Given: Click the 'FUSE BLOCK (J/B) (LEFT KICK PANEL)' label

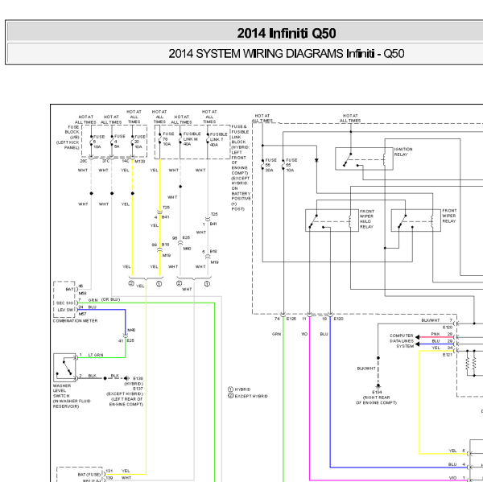Looking at the screenshot, I should [x=68, y=138].
